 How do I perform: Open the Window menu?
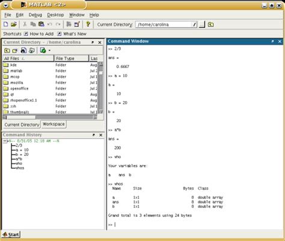pyautogui.click(x=77, y=15)
